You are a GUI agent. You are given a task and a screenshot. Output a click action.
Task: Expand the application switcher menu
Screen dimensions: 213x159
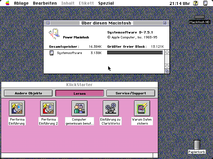[x=205, y=3]
